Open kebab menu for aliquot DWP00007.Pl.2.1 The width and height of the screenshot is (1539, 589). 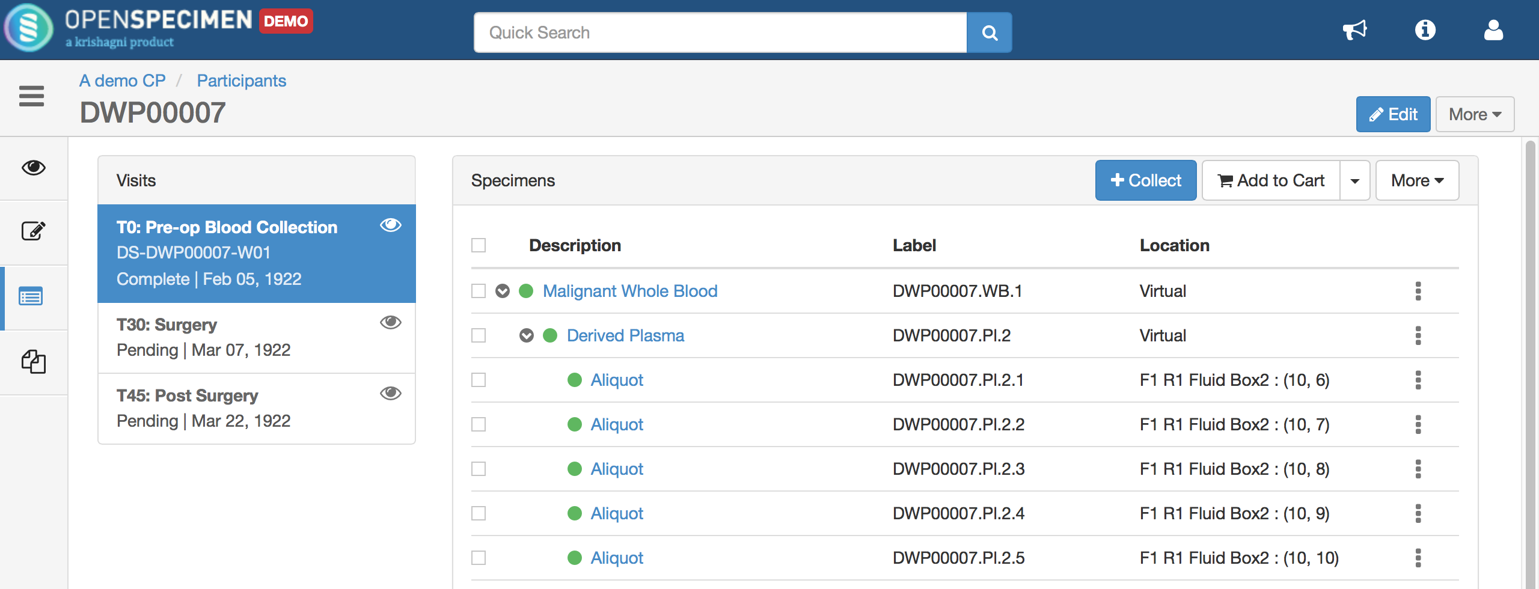(x=1419, y=379)
